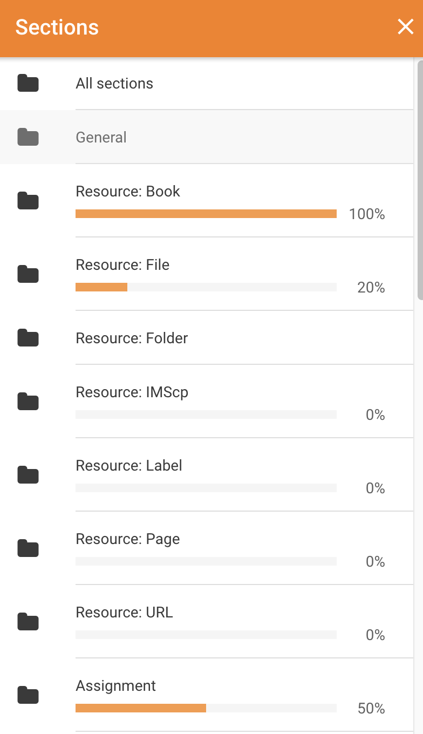Close the Sections panel with X
Screen dimensions: 423x734
[x=405, y=27]
